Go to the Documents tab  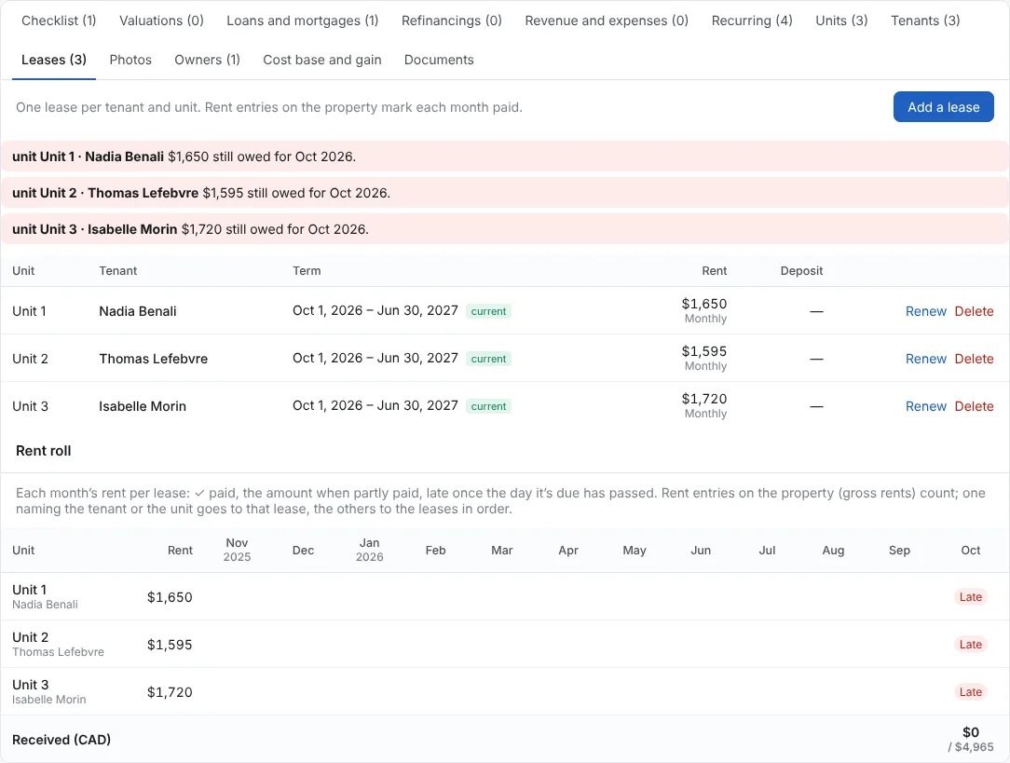tap(439, 60)
